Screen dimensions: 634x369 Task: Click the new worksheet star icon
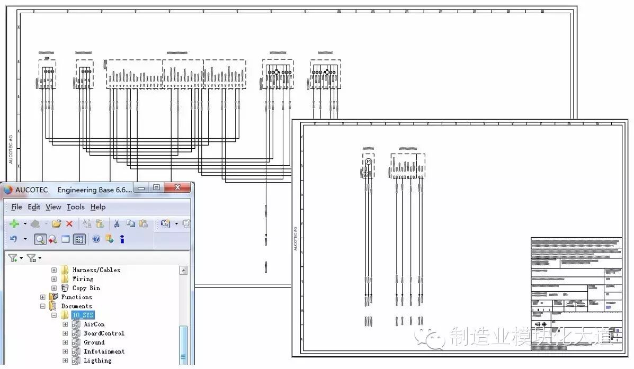tap(165, 223)
